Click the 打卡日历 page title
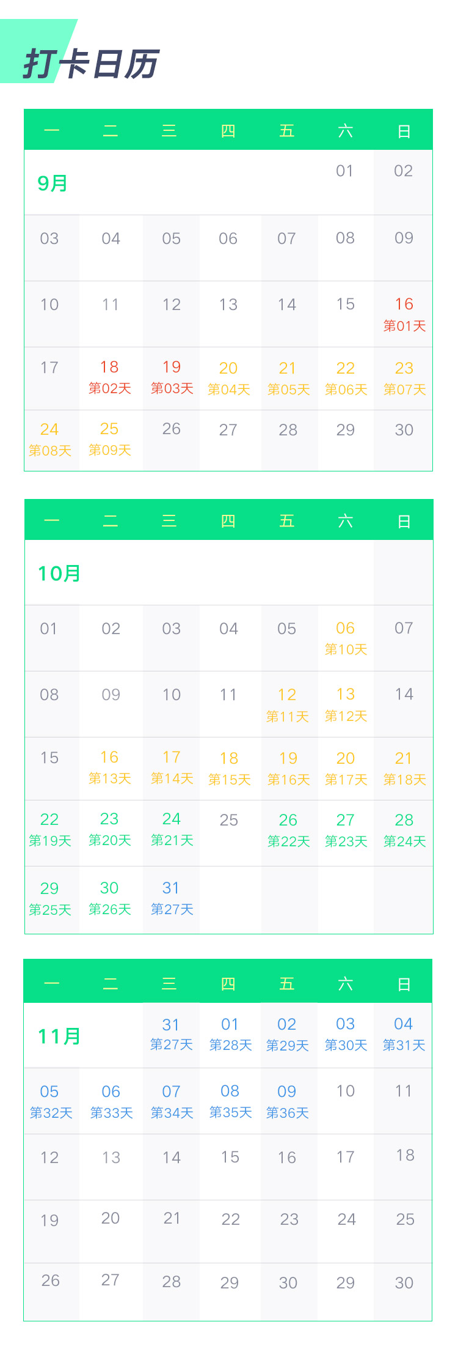Screen dimensions: 458x1363 (92, 64)
